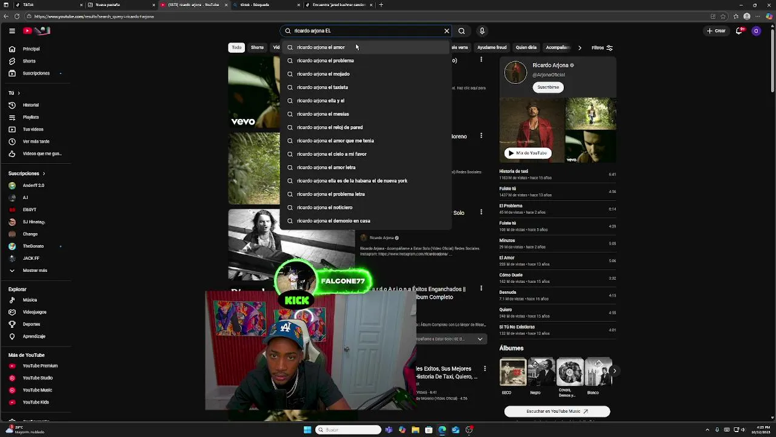Choose suggestion 'ricardo arjona el demonio en casa'
The width and height of the screenshot is (776, 437).
pos(366,221)
